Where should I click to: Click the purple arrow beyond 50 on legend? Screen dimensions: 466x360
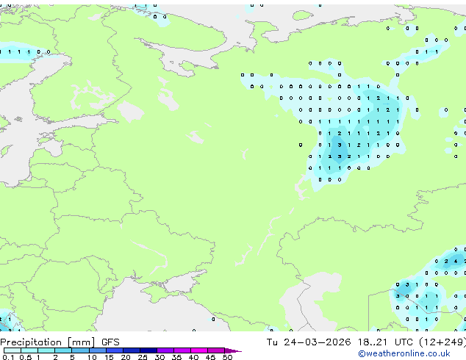233,350
